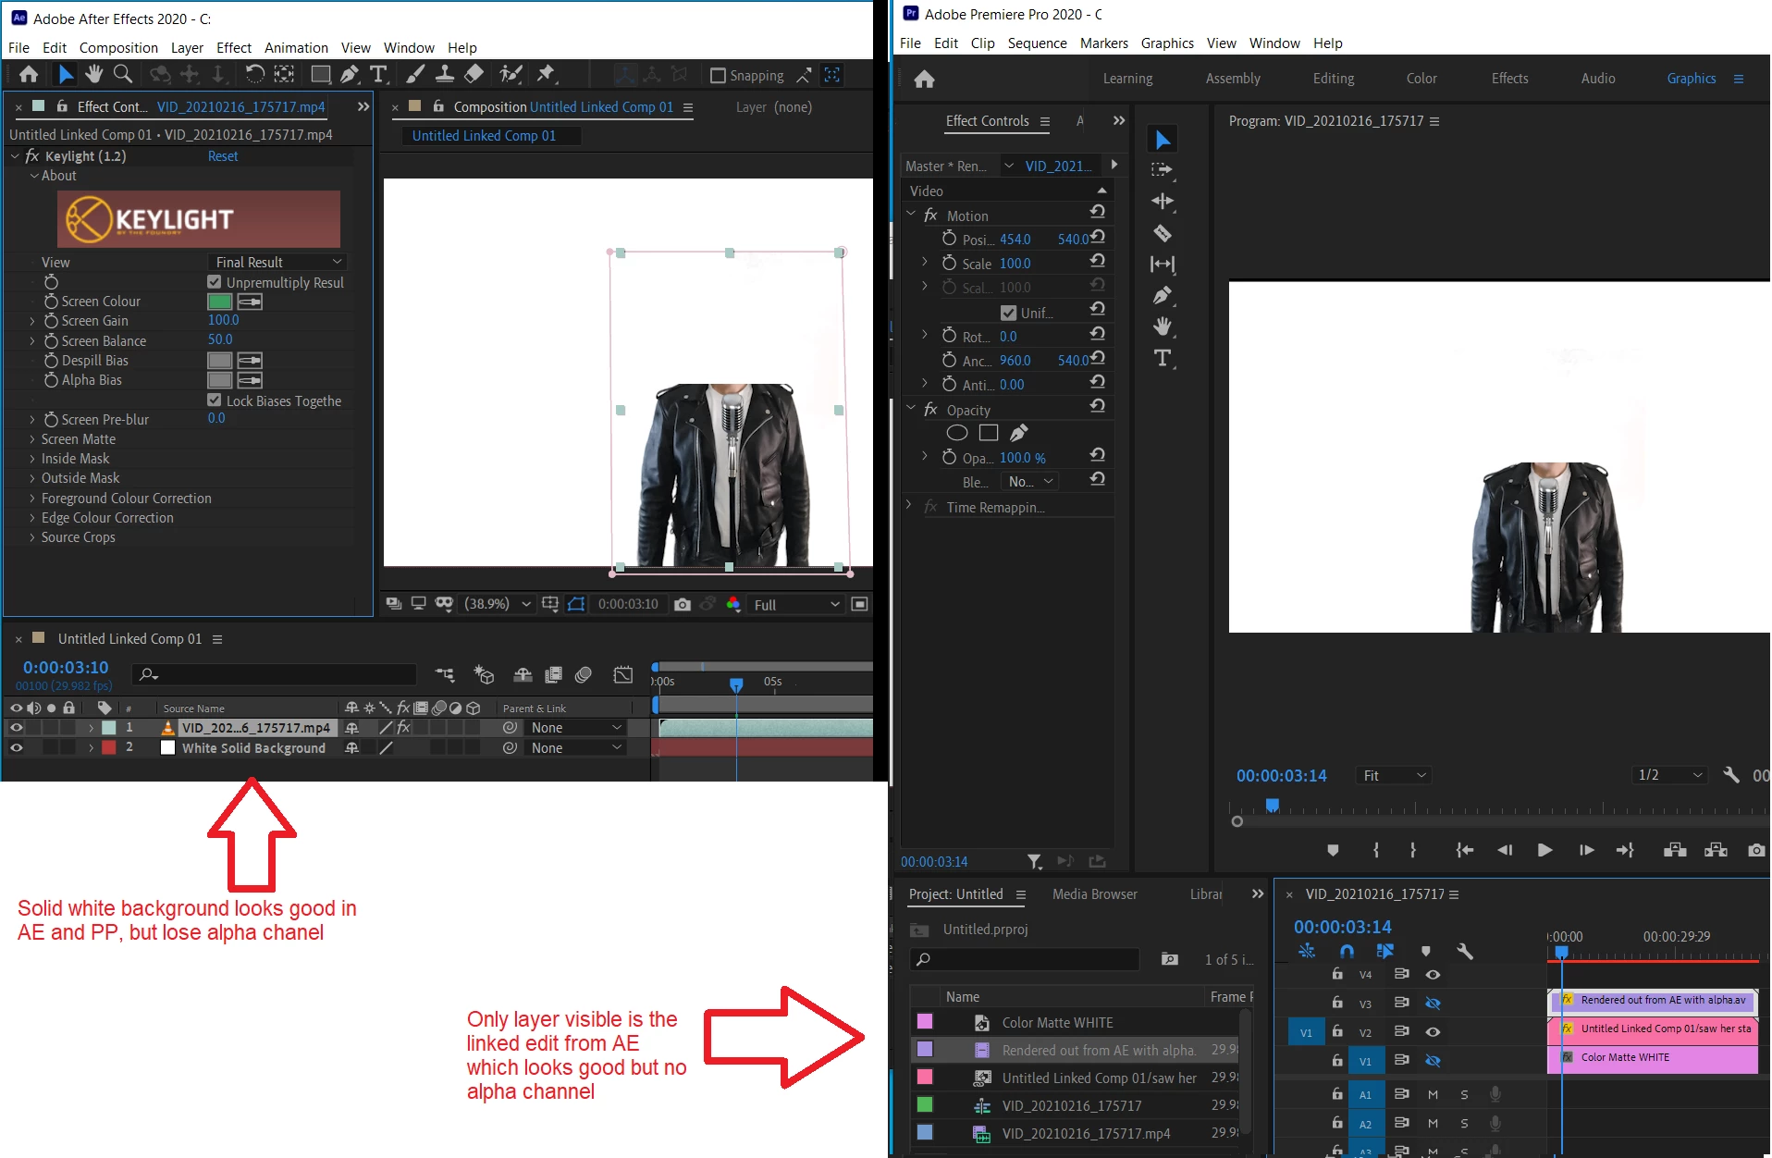Open Premiere Program monitor settings wrench
The width and height of the screenshot is (1772, 1158).
[1730, 775]
